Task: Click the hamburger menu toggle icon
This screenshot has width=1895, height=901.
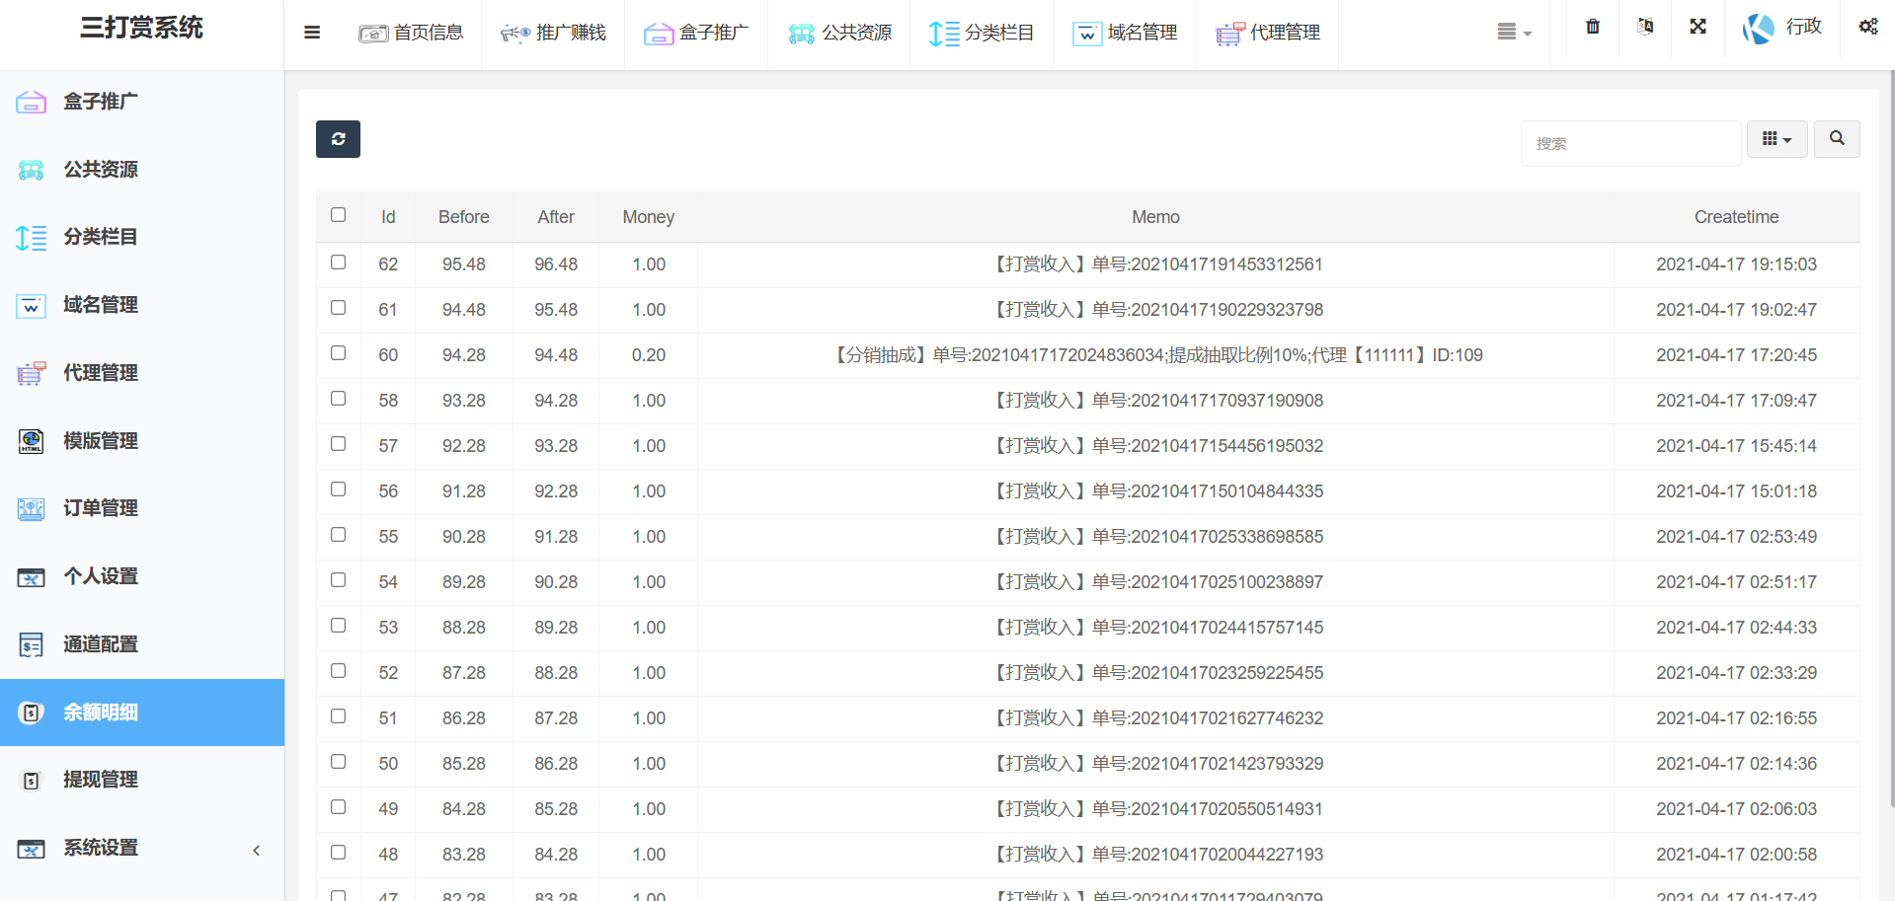Action: coord(312,33)
